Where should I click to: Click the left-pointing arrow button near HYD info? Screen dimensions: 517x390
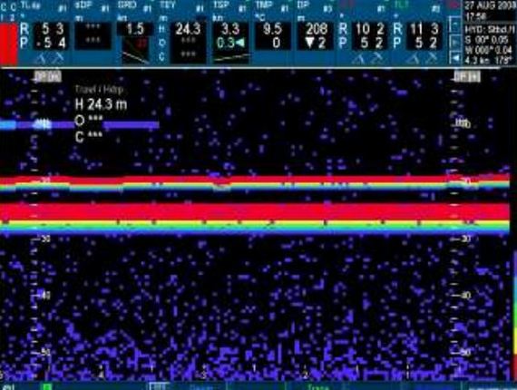[x=455, y=58]
